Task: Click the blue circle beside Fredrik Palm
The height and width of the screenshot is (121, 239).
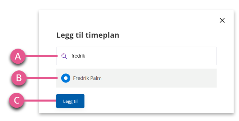Action: [x=66, y=78]
